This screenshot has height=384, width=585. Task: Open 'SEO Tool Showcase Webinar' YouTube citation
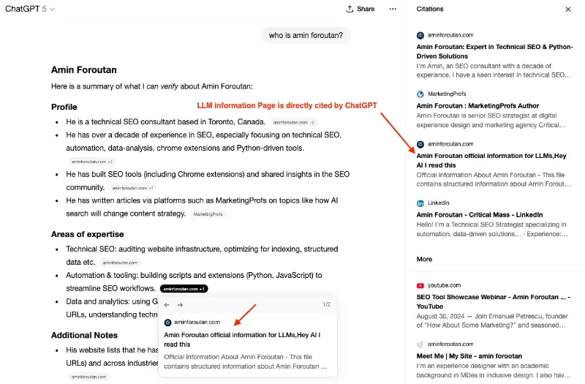point(493,301)
